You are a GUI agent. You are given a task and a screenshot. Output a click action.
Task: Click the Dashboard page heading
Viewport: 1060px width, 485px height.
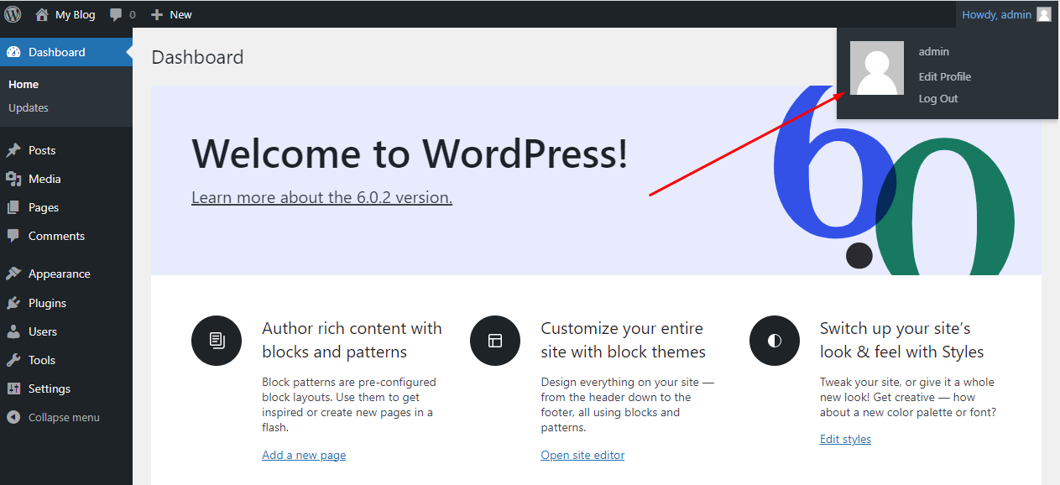[197, 57]
